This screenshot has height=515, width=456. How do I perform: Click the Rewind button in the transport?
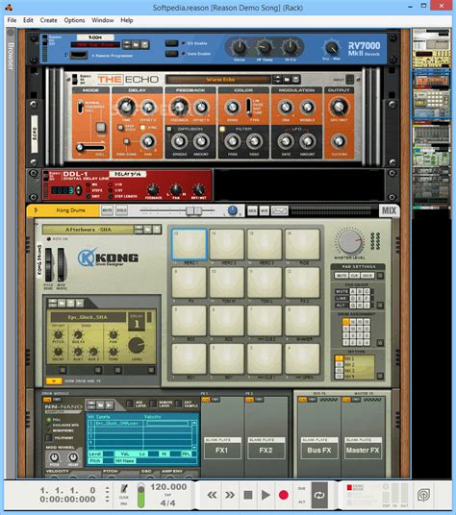212,495
